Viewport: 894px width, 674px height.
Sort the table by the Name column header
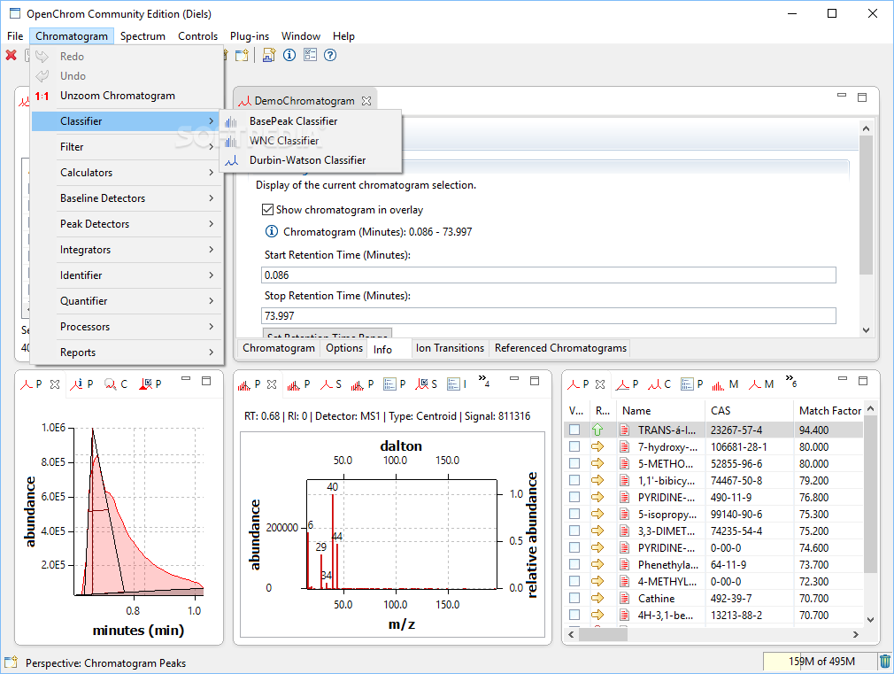[x=660, y=410]
